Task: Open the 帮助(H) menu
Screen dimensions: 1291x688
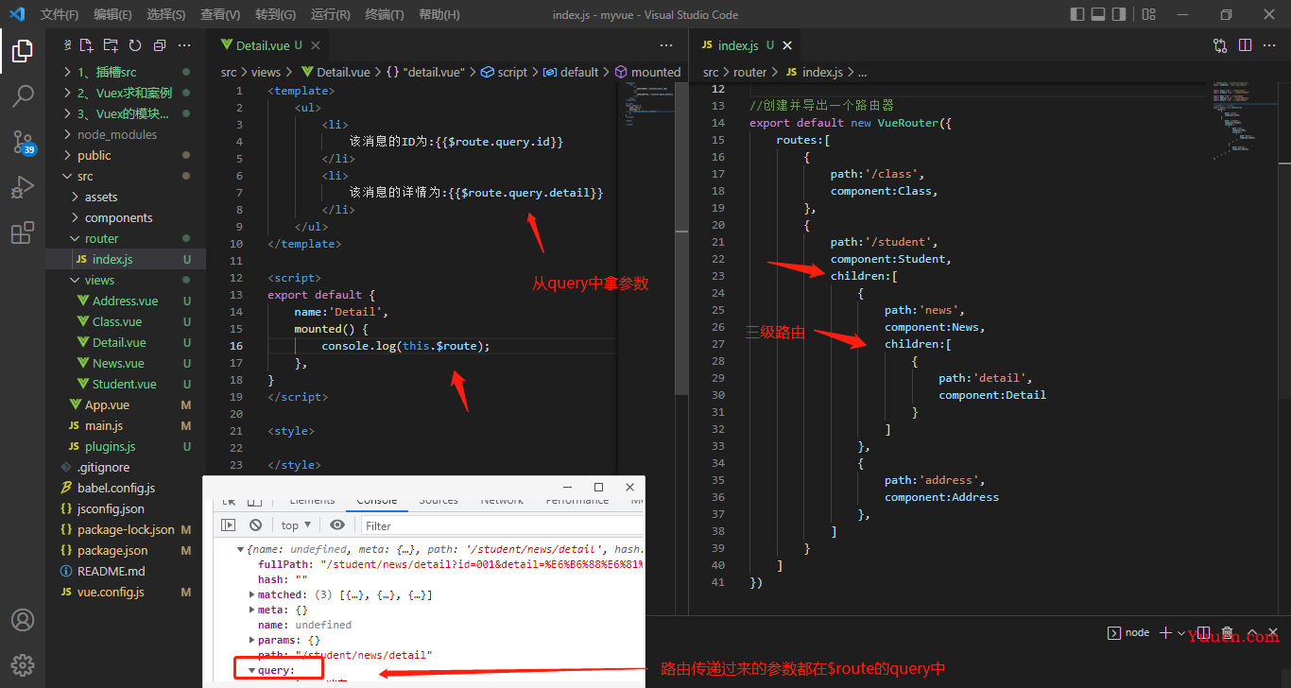Action: [x=439, y=14]
